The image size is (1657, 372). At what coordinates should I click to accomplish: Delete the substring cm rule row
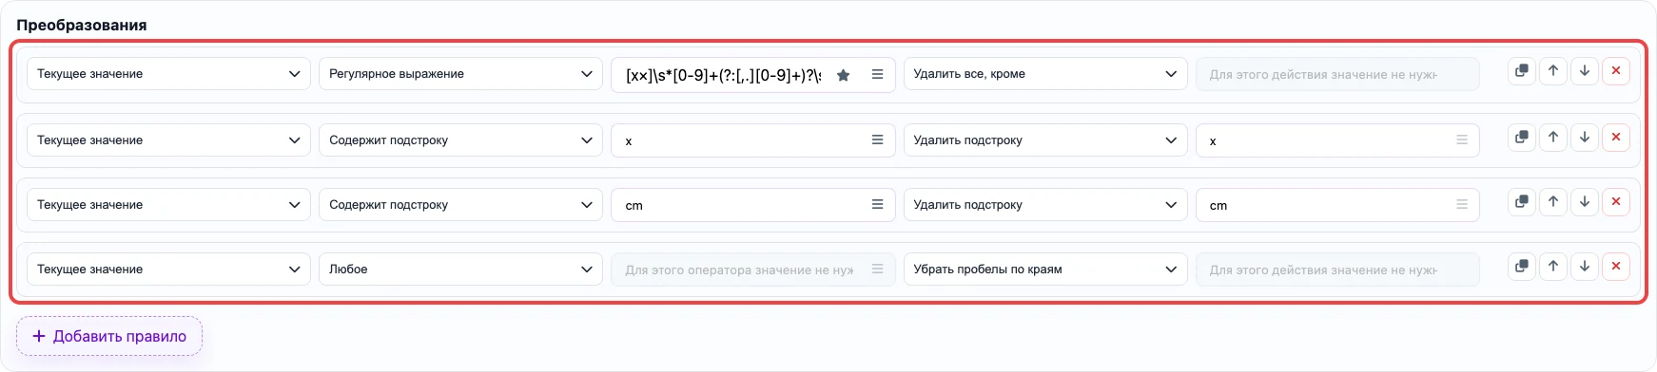(1616, 202)
